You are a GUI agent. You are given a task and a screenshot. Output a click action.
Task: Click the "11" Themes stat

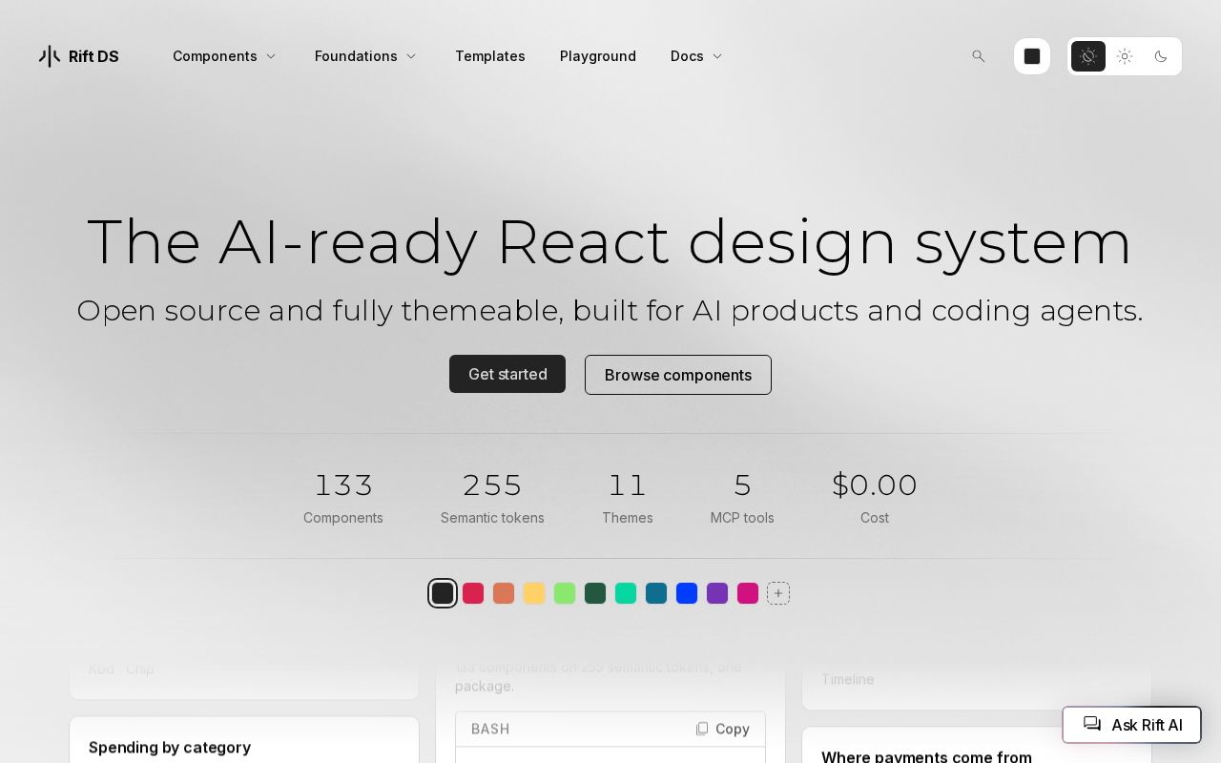[628, 497]
